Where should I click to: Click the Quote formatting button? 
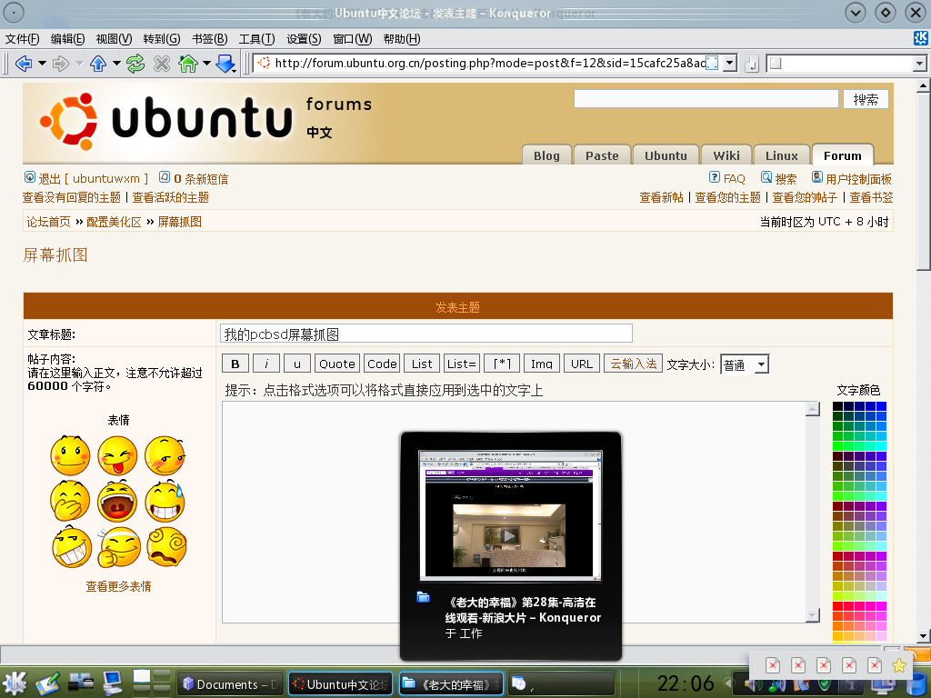[336, 364]
